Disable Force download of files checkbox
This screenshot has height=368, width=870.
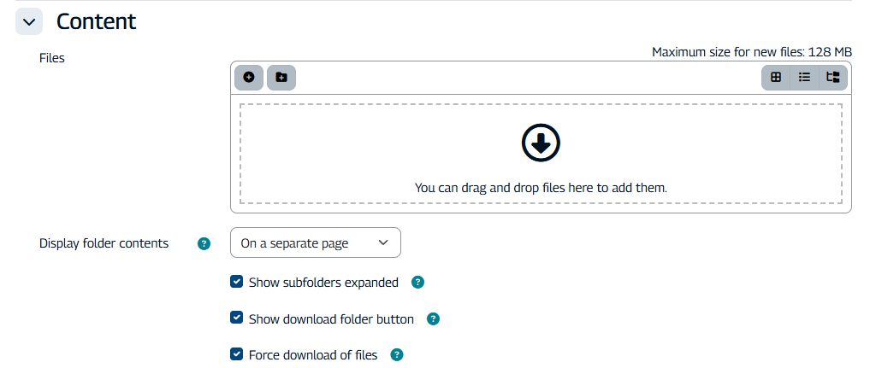[x=237, y=354]
